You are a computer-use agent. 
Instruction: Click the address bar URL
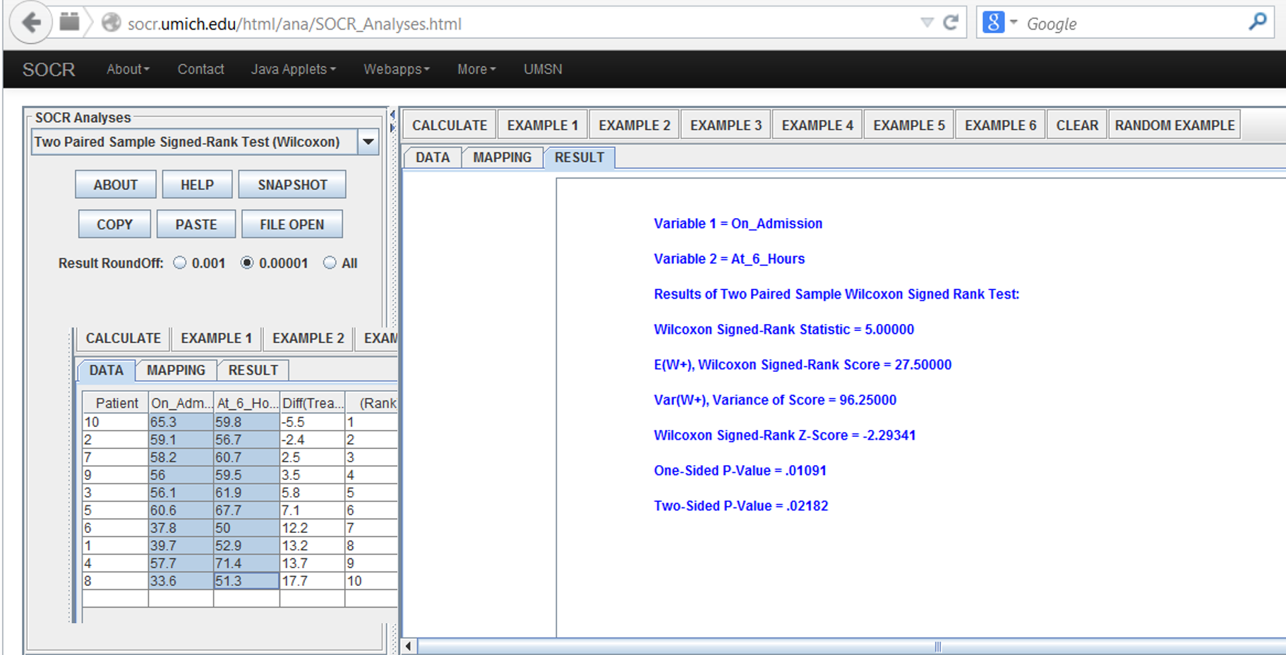tap(294, 24)
